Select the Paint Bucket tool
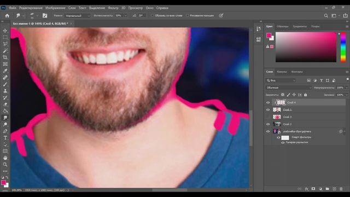The width and height of the screenshot is (350, 197). click(5, 111)
